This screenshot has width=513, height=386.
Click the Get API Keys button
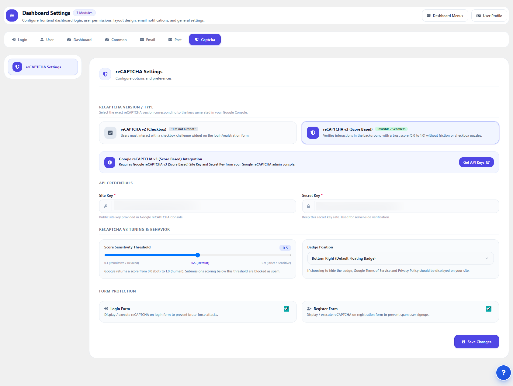[476, 162]
